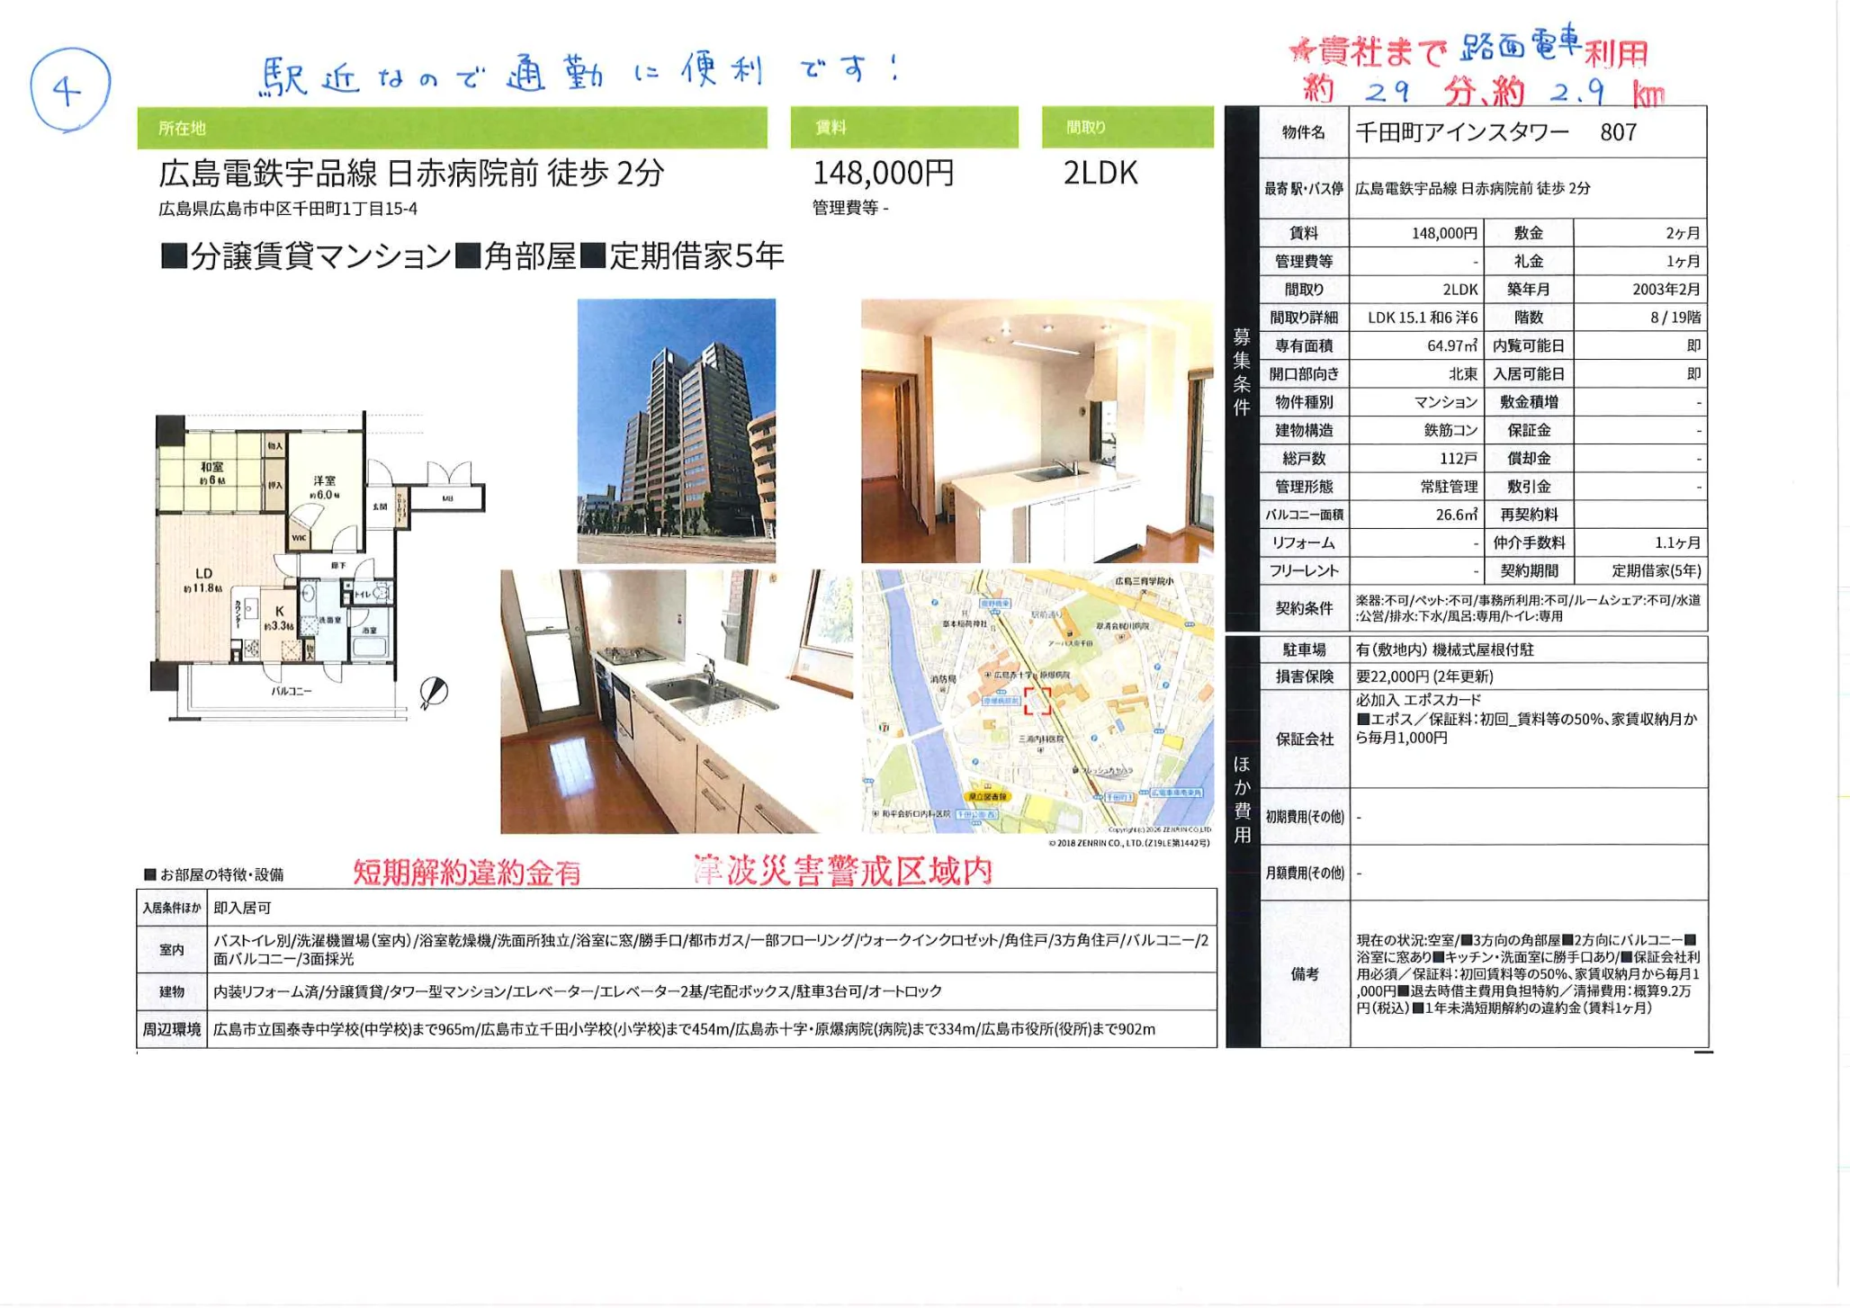The image size is (1850, 1308).
Task: Click the 津波災害警戒区域内 red warning text
Action: 842,870
